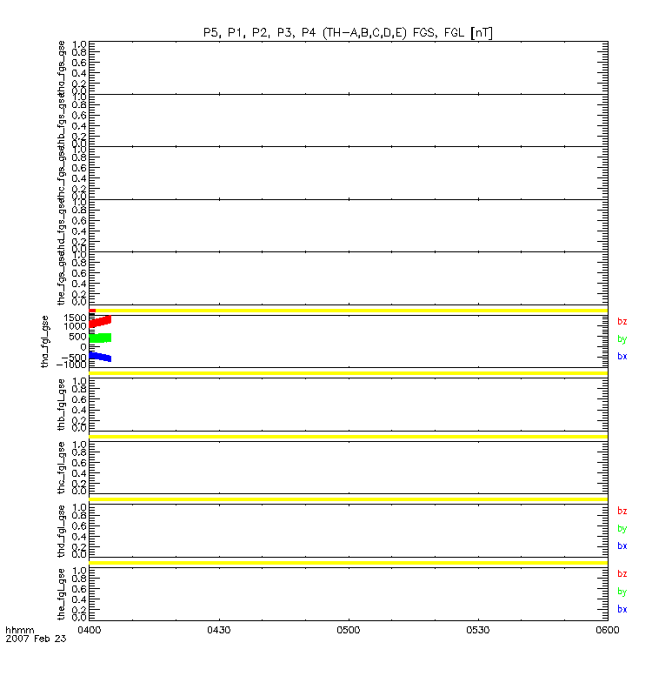Click the 0600 time axis label
The width and height of the screenshot is (652, 696).
(x=607, y=630)
